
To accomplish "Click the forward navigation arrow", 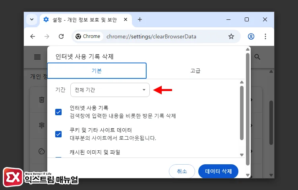I will click(x=47, y=36).
